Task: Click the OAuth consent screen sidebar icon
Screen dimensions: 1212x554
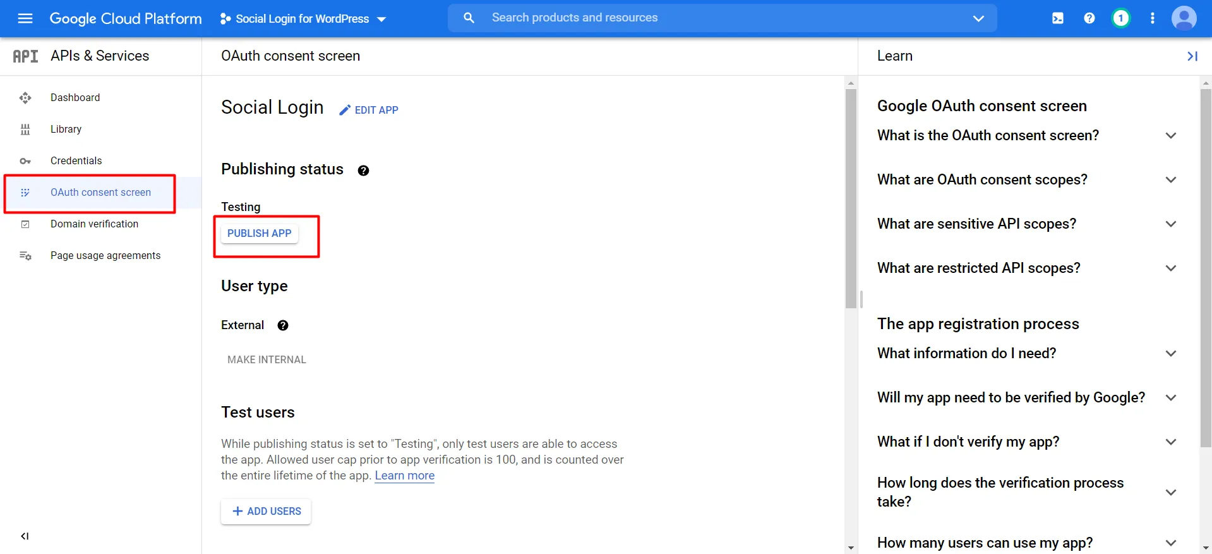Action: point(25,193)
